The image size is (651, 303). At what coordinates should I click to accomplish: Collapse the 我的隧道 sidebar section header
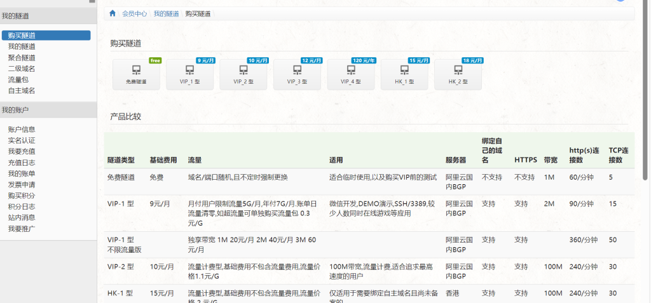15,16
